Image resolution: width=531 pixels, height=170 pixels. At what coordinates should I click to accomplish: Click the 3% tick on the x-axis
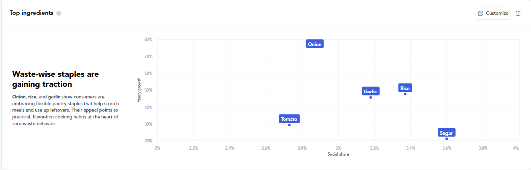coord(338,148)
